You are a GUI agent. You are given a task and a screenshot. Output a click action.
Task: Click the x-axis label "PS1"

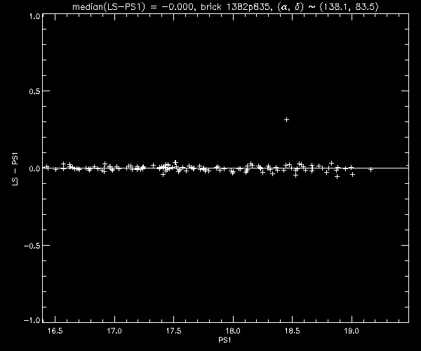click(225, 340)
